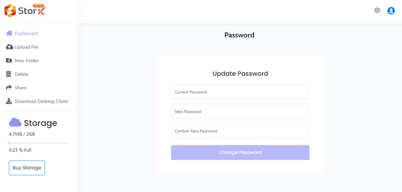Select the Confirm New Password field

point(240,131)
